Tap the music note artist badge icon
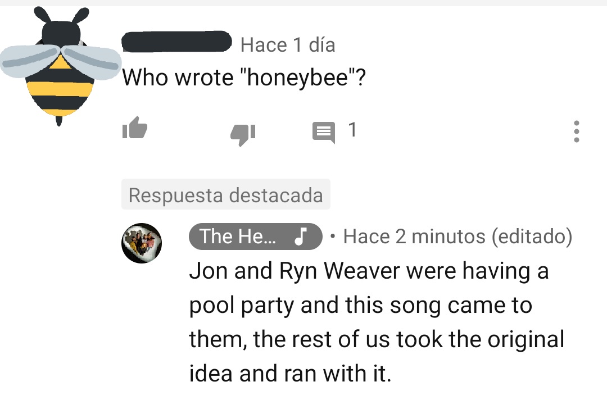This screenshot has width=607, height=409. (300, 236)
